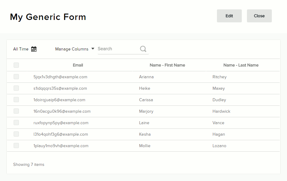Select the checkbox for Heike Maxey
This screenshot has width=287, height=181.
pos(16,88)
